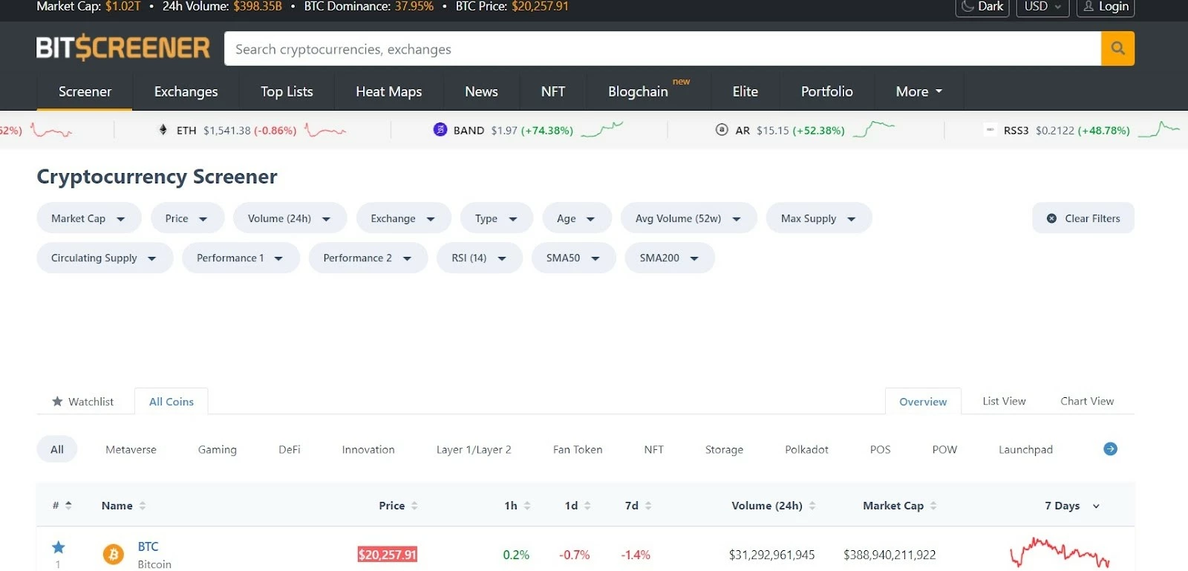Open the Exchanges nav item
Image resolution: width=1188 pixels, height=571 pixels.
click(186, 91)
